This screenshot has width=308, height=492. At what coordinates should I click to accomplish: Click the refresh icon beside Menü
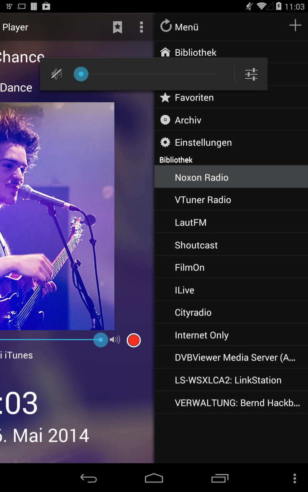pyautogui.click(x=166, y=27)
